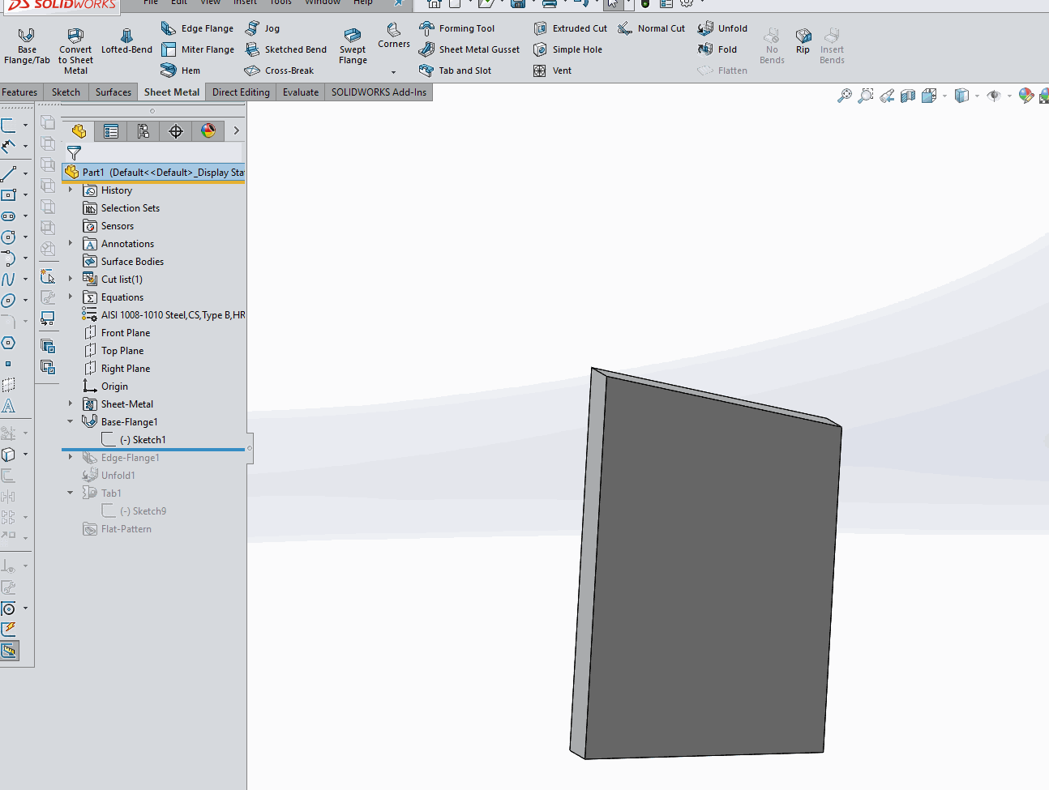Click the Zoom to Area icon
The width and height of the screenshot is (1049, 790).
tap(866, 96)
